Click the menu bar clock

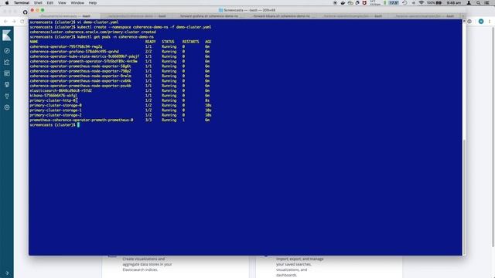tap(454, 3)
